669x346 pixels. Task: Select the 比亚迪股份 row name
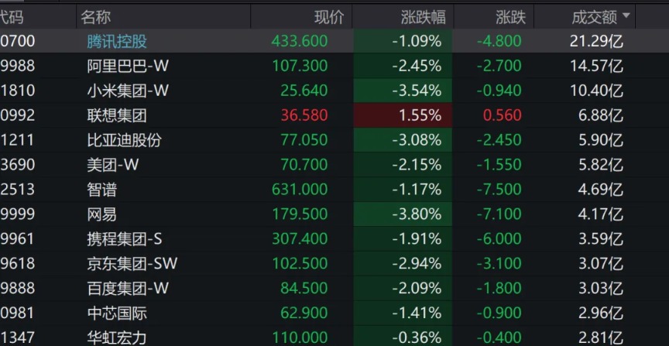pyautogui.click(x=124, y=140)
